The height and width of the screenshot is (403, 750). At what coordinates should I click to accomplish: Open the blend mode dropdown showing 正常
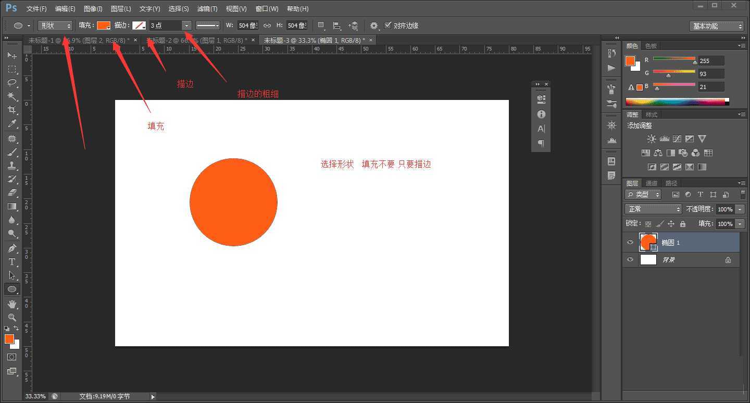click(653, 209)
